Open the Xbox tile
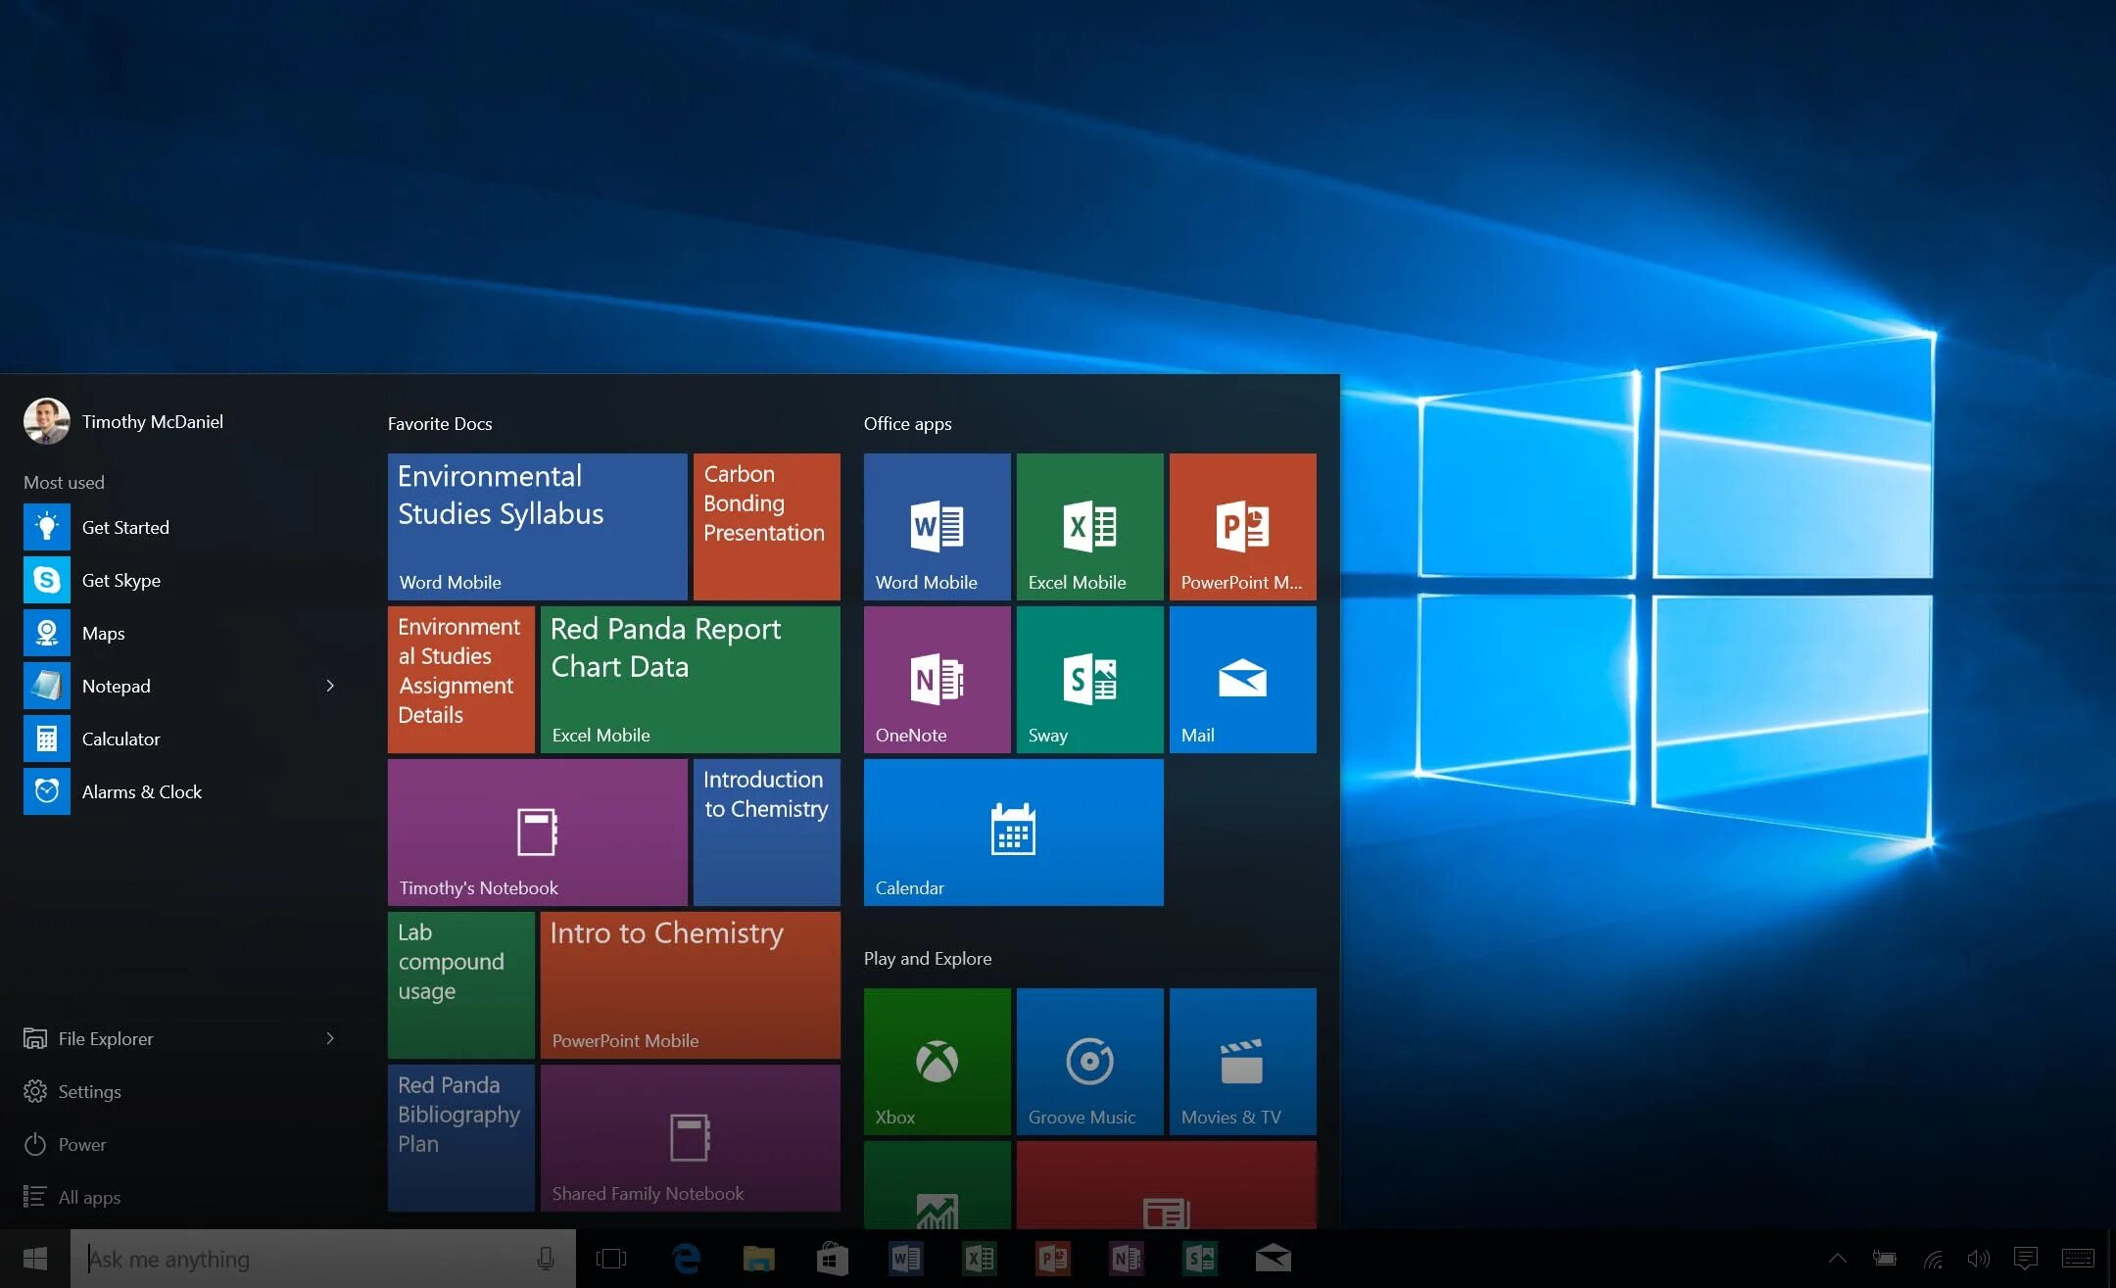The width and height of the screenshot is (2116, 1288). [937, 1062]
